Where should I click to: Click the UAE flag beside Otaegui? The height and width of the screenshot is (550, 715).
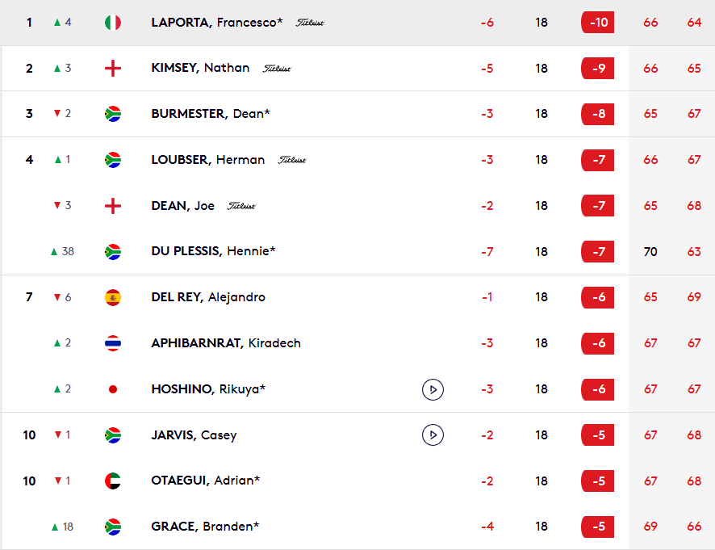pos(113,481)
